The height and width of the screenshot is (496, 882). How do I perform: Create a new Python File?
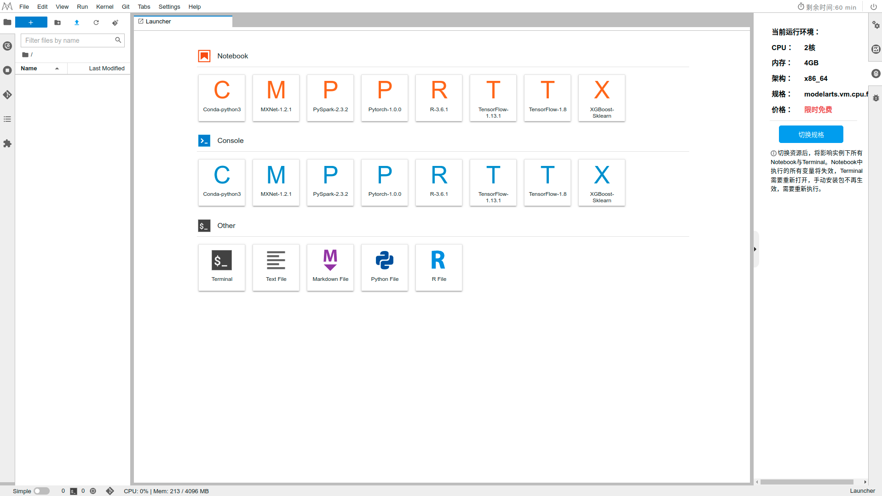pos(385,267)
